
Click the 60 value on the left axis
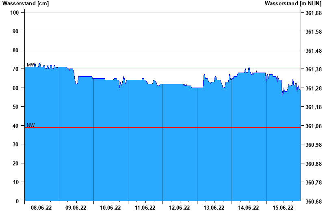[x=16, y=88]
